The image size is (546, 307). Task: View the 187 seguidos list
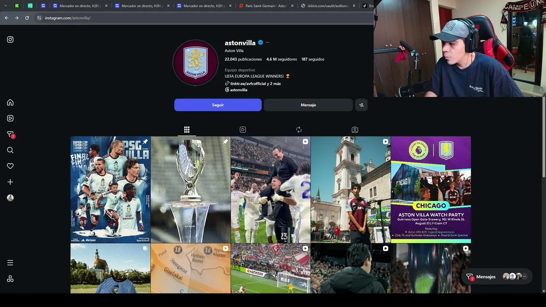[313, 59]
